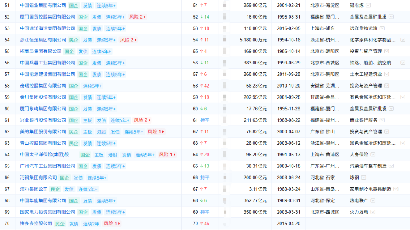Screen dimensions: 410x230
Task: Click the 中国华能集团有限公司 link
Action: click(x=43, y=200)
